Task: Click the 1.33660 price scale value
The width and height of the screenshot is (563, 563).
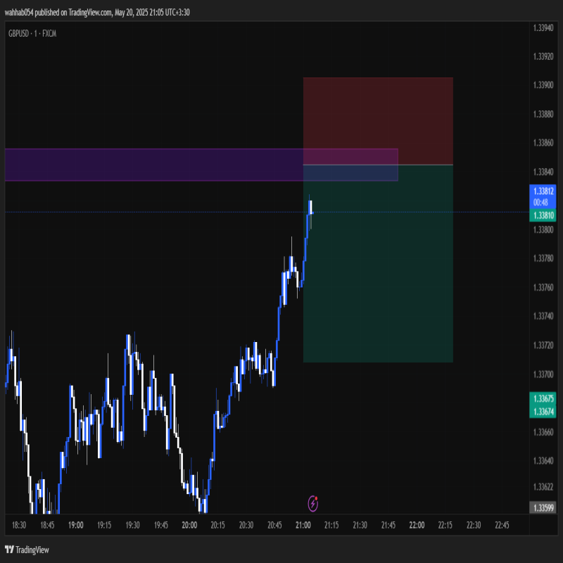Action: pos(543,432)
